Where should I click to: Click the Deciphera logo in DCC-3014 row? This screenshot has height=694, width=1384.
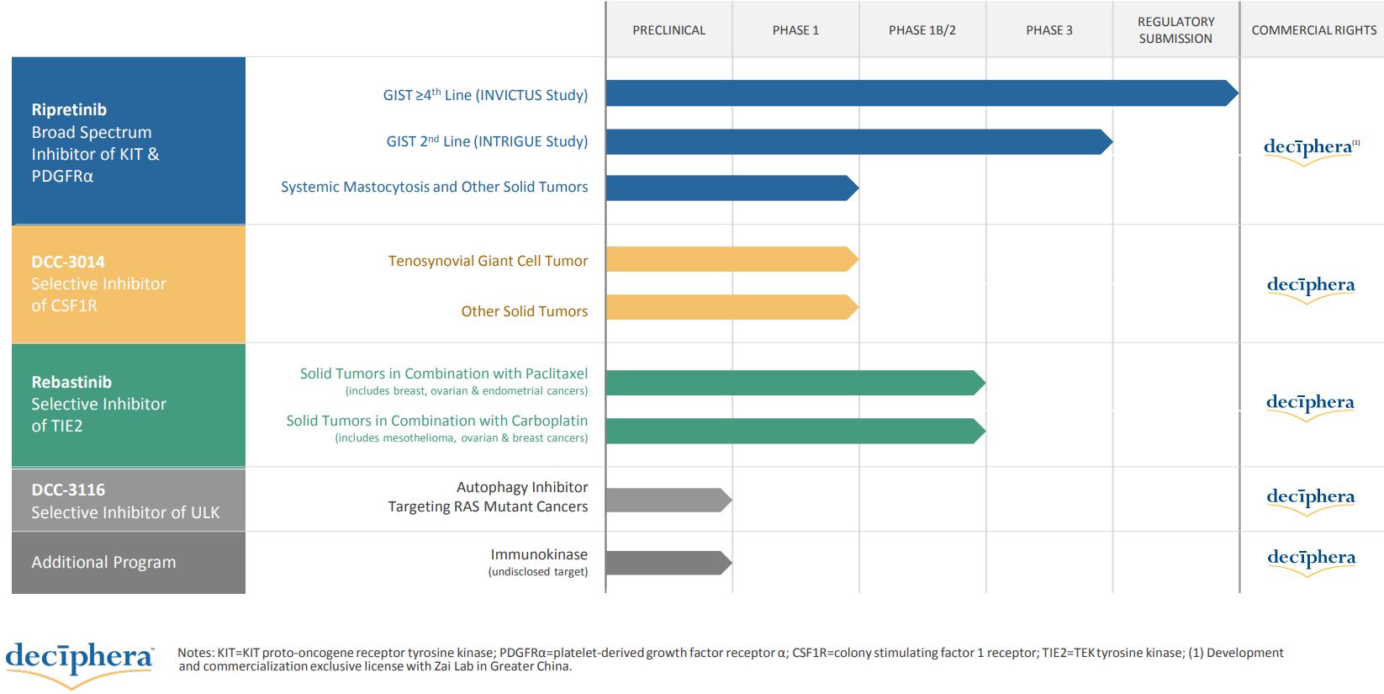1311,289
